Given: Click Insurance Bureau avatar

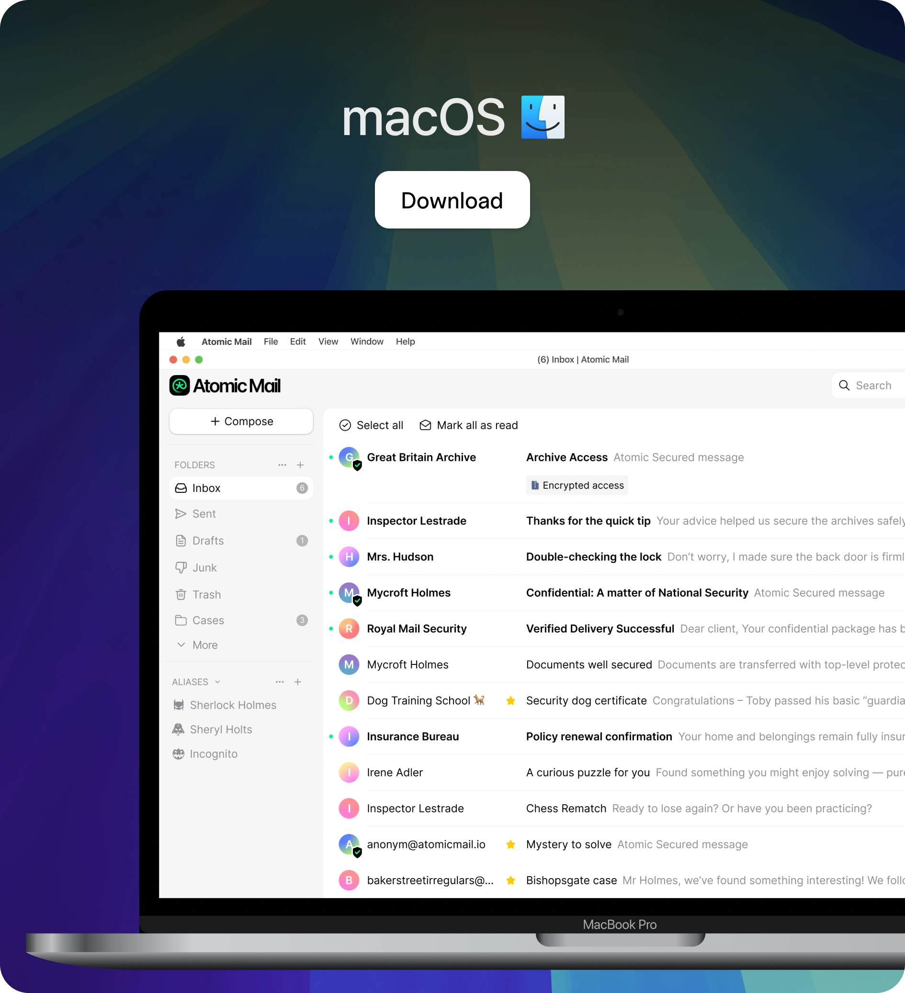Looking at the screenshot, I should [x=349, y=736].
